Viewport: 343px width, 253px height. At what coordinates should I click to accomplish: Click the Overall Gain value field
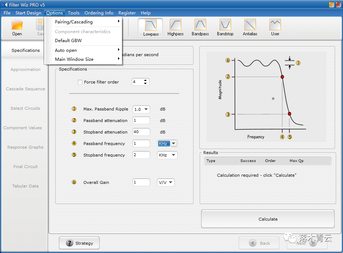click(x=141, y=182)
